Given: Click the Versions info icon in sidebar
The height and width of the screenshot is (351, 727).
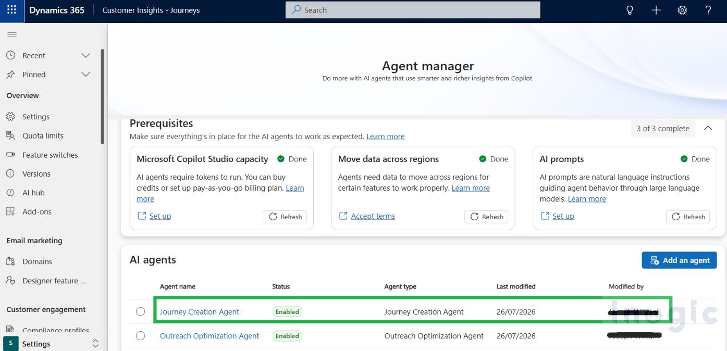Looking at the screenshot, I should (10, 173).
